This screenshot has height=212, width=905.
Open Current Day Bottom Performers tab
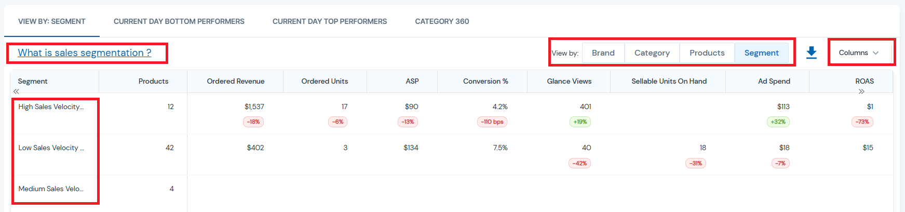pos(179,21)
